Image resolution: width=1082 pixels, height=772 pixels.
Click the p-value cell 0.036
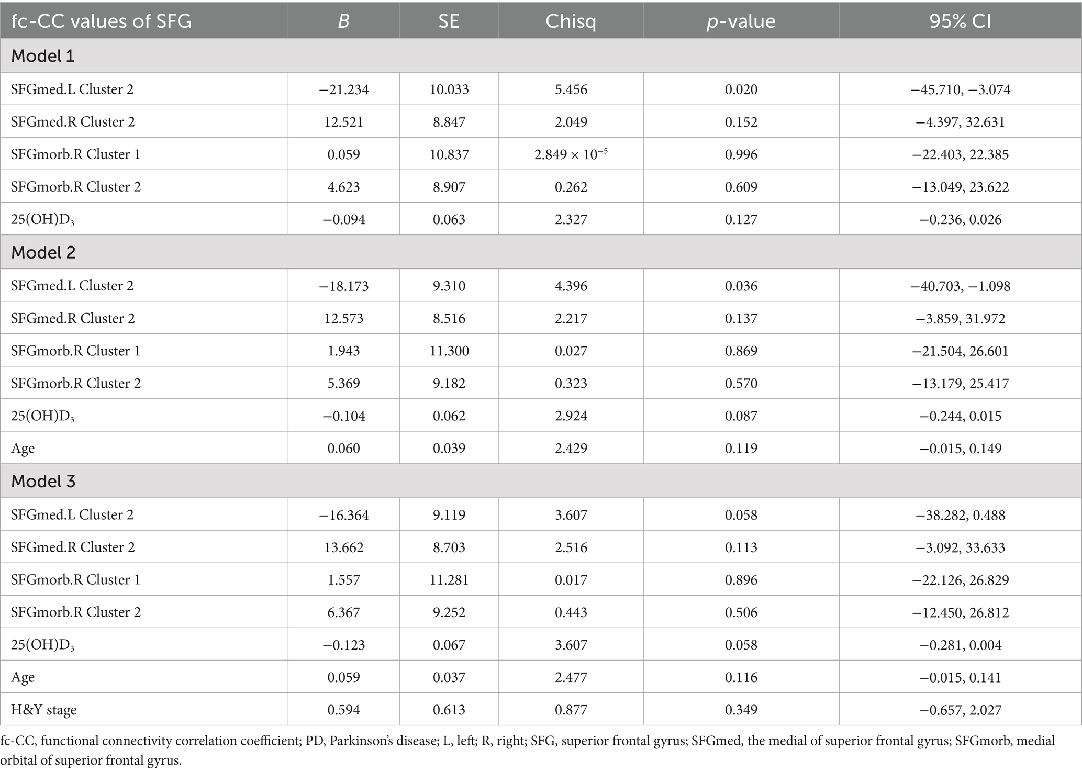(x=741, y=286)
